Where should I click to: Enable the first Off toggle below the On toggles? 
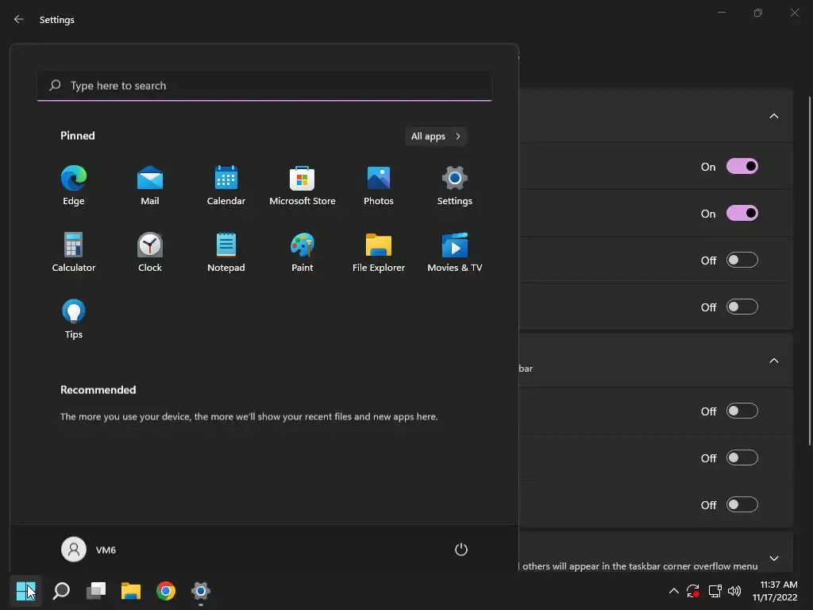[x=742, y=260]
